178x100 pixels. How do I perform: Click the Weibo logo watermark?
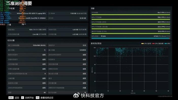coord(76,95)
